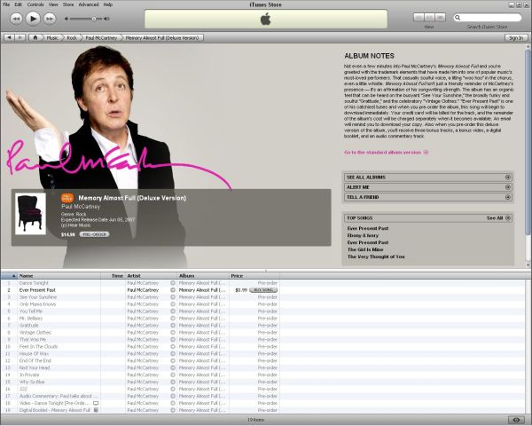Click the fast forward next button
Viewport: 532px width, 426px height.
click(50, 19)
